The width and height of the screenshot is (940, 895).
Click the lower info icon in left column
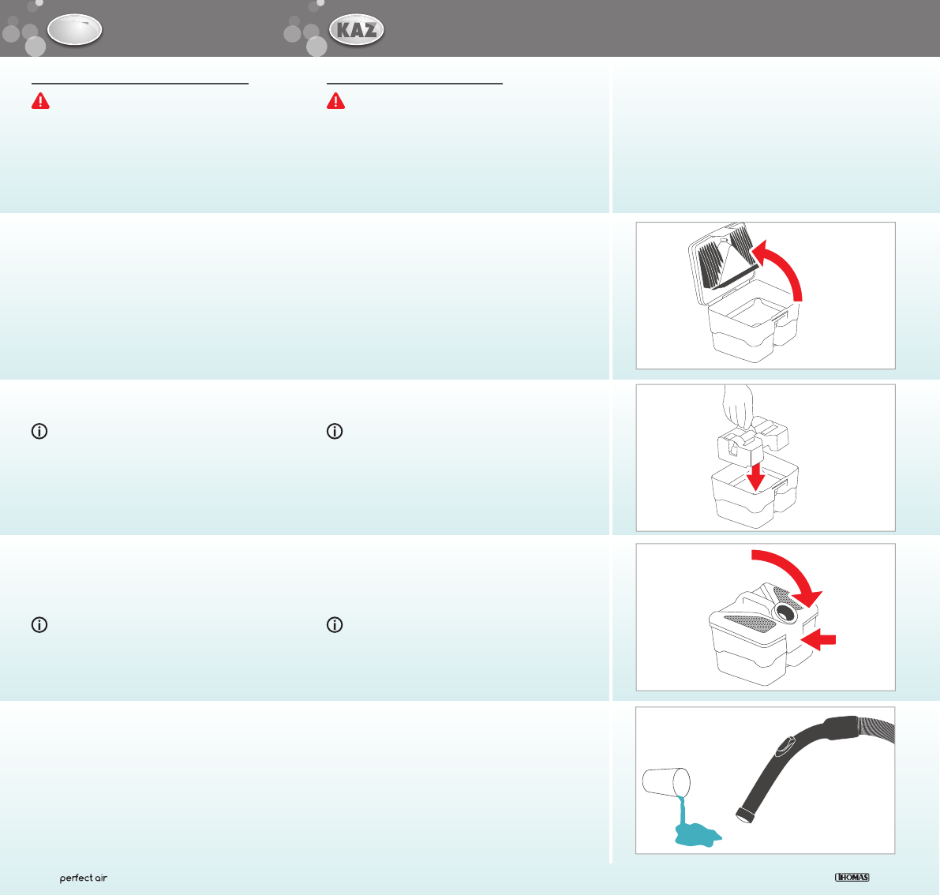(x=39, y=624)
